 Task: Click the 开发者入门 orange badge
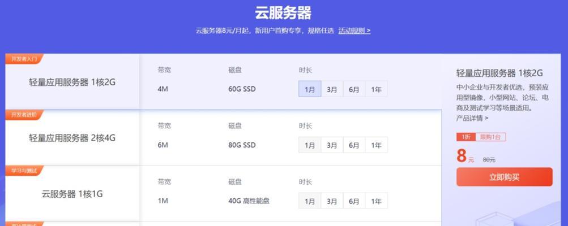click(24, 59)
